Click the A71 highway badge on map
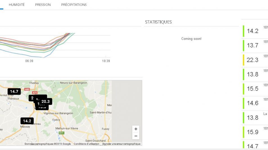268x150 pixels. [35, 92]
